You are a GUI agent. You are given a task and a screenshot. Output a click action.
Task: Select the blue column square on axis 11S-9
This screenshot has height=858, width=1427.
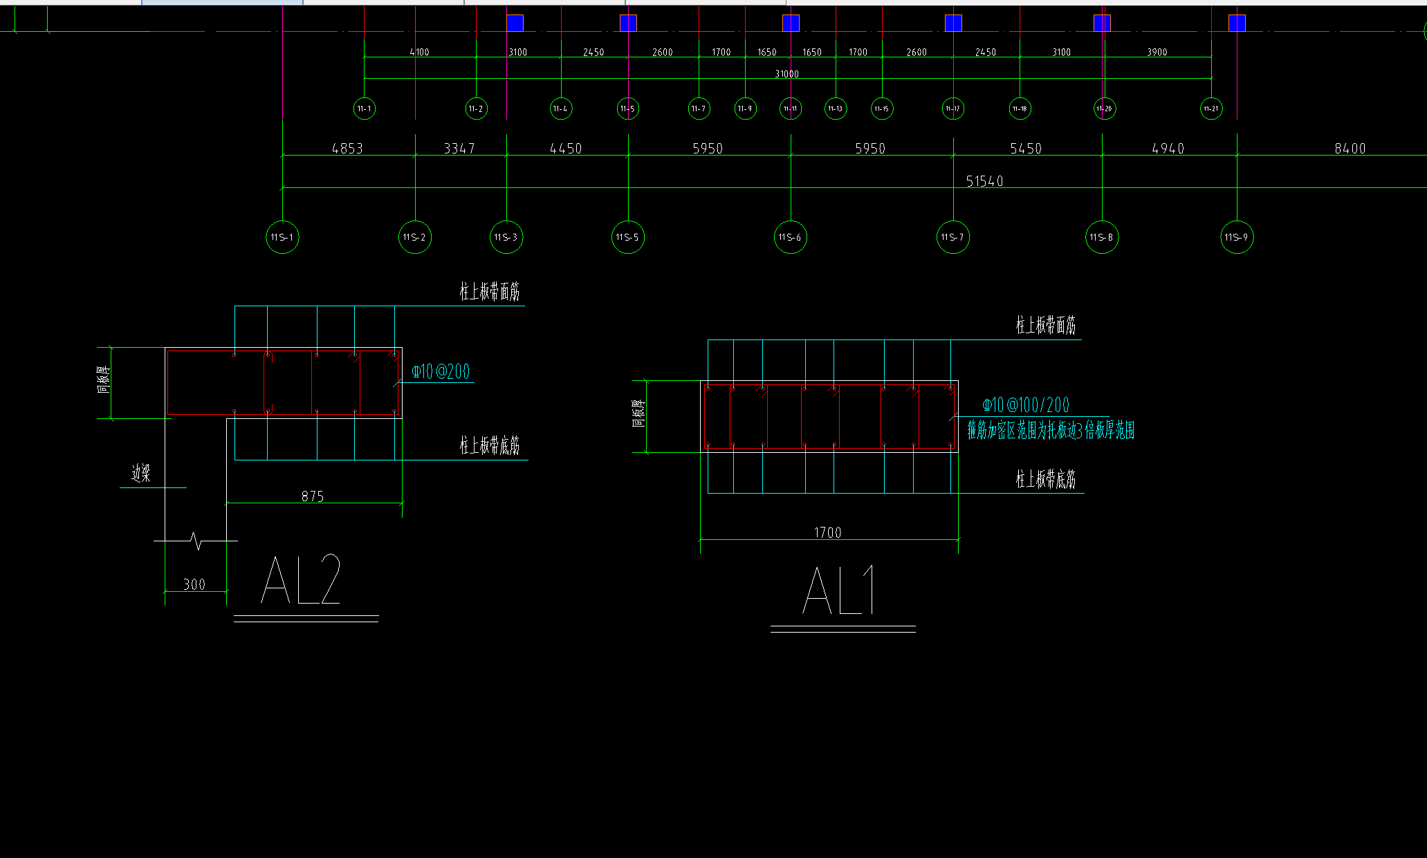(x=1237, y=23)
